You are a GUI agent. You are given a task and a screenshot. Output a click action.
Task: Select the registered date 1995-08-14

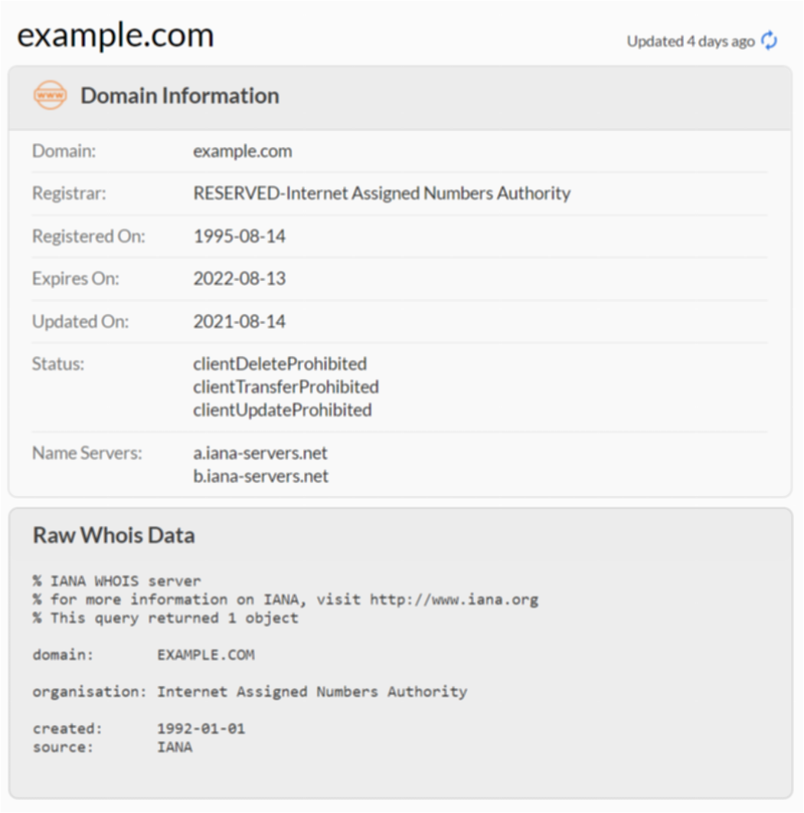point(239,237)
